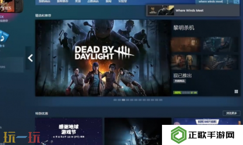Click the 热销商品 top seller tag
The width and height of the screenshot is (243, 145).
point(179,81)
